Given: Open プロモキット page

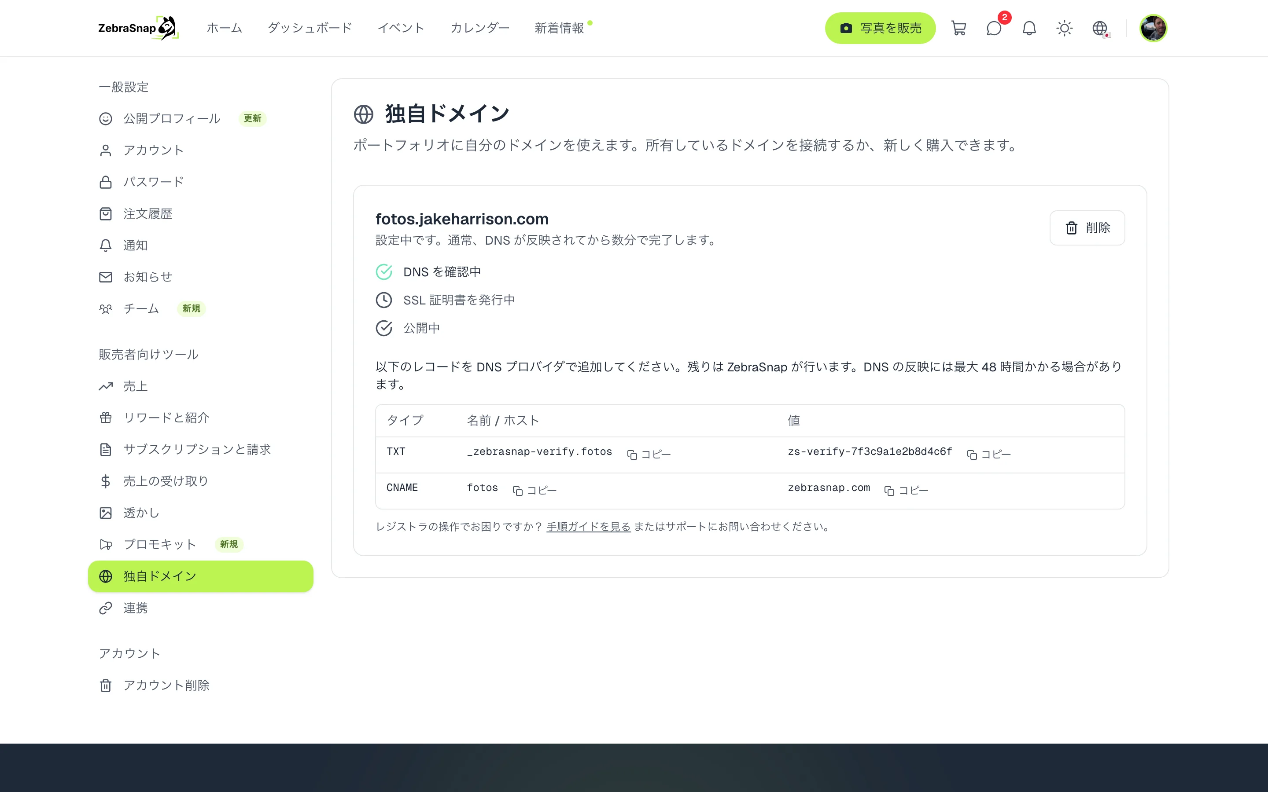Looking at the screenshot, I should 201,544.
